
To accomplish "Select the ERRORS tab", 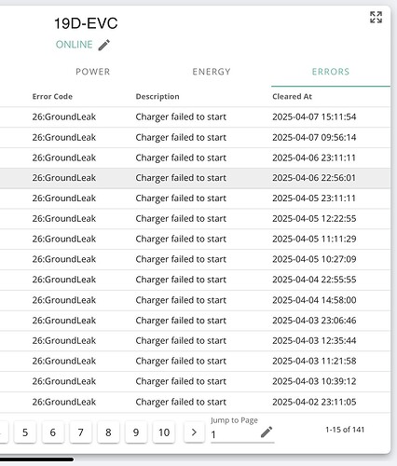I will (x=331, y=72).
